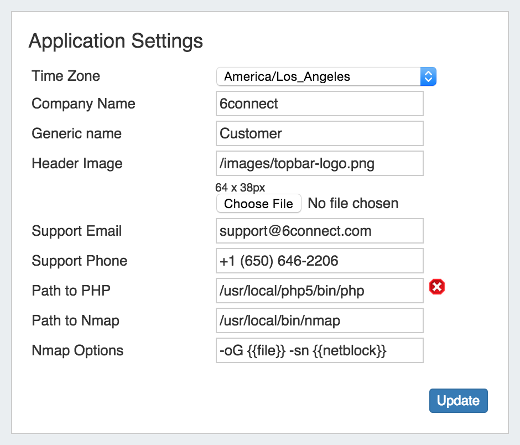
Task: Click the Support Email input box
Action: [319, 231]
